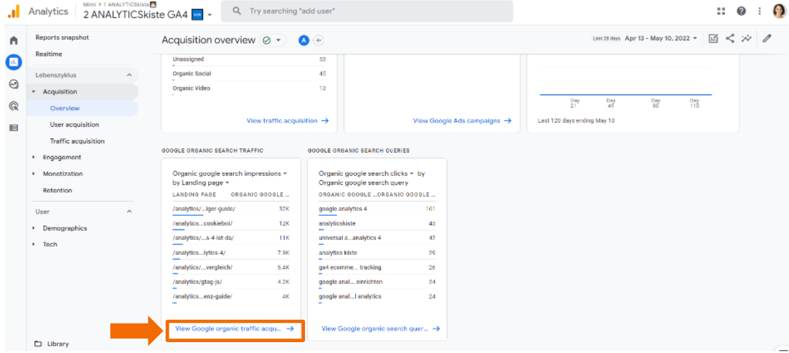Share this report using the share icon
Image resolution: width=789 pixels, height=353 pixels.
tap(730, 38)
